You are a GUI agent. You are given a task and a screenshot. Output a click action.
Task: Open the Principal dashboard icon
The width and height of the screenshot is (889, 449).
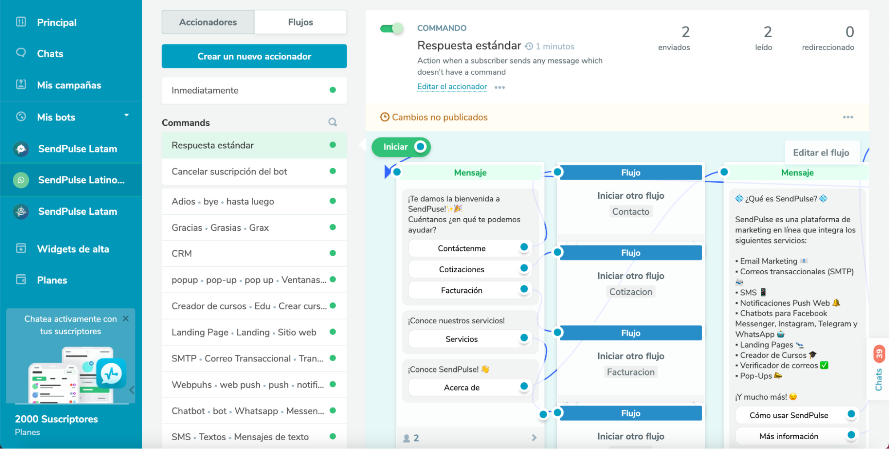click(x=21, y=22)
